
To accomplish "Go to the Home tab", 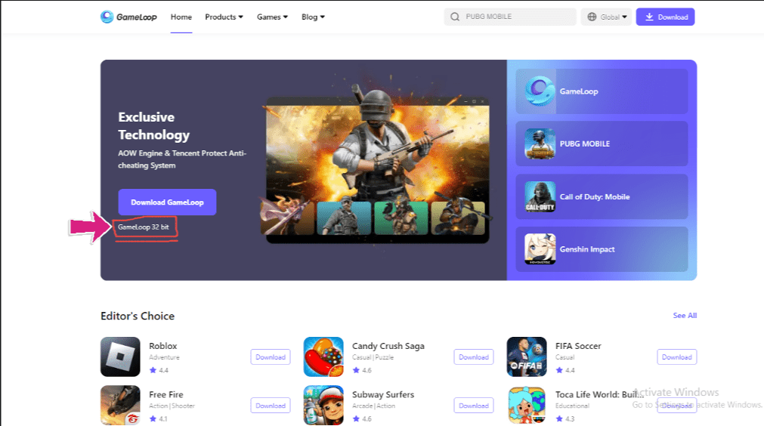I will 181,17.
